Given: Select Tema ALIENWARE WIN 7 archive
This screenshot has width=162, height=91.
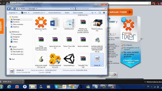Looking at the screenshot, I should tap(41, 42).
